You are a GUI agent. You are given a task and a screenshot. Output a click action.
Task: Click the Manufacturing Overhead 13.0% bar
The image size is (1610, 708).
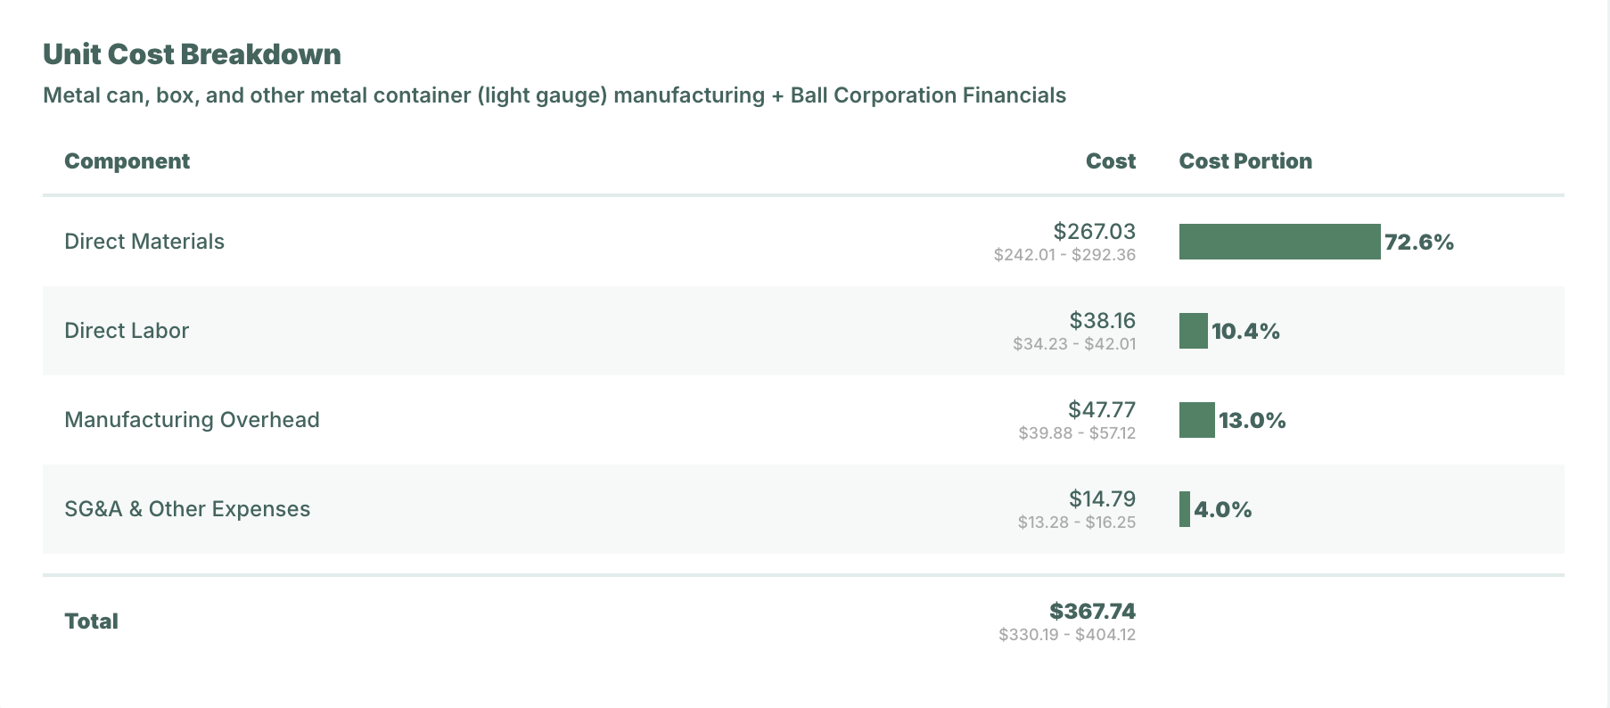pyautogui.click(x=1196, y=420)
